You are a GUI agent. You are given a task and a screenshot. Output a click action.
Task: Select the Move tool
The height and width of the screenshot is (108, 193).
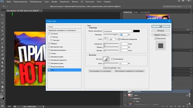click(2, 15)
